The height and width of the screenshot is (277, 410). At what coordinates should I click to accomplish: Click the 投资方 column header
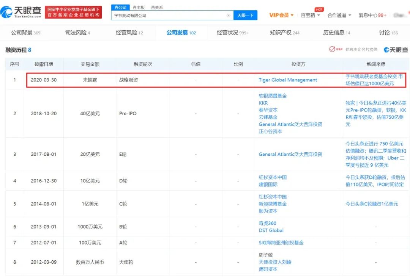pos(298,64)
